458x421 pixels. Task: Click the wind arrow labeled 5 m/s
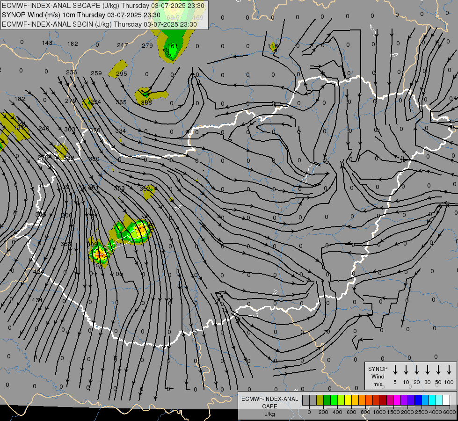pos(395,370)
